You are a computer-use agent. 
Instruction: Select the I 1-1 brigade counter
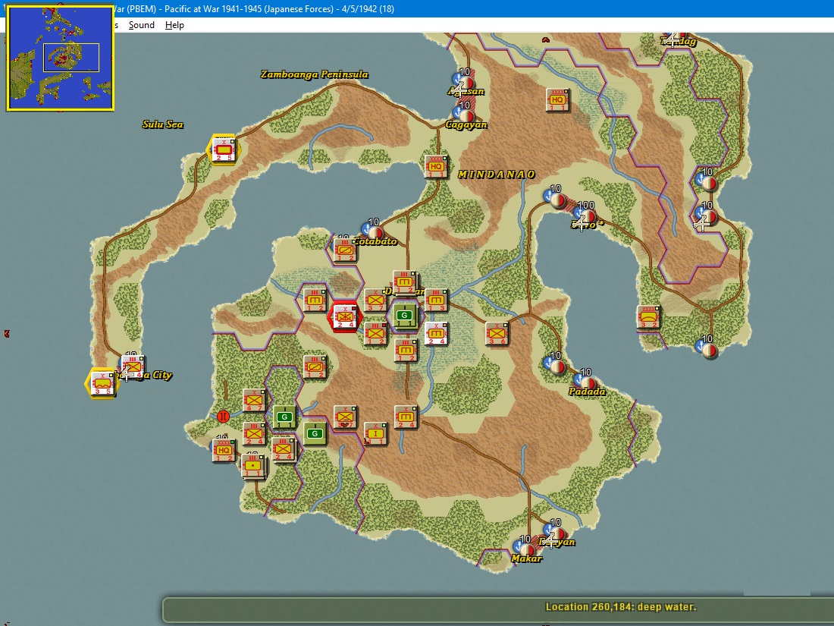[375, 434]
